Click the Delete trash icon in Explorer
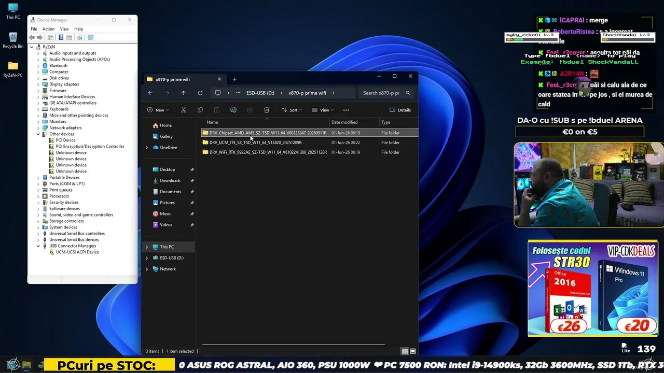Viewport: 664px width, 373px height. (x=266, y=110)
